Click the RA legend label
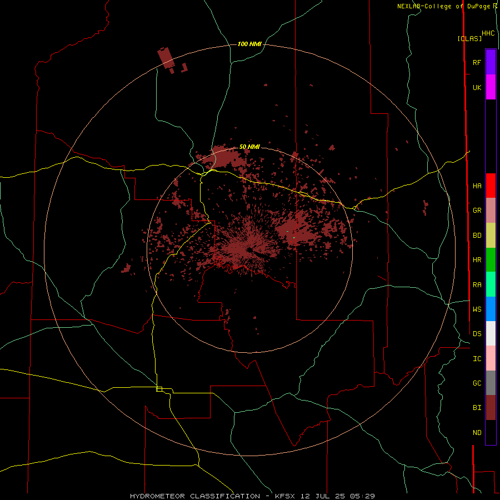 tap(477, 285)
